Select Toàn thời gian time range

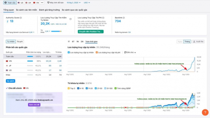pyautogui.click(x=91, y=42)
